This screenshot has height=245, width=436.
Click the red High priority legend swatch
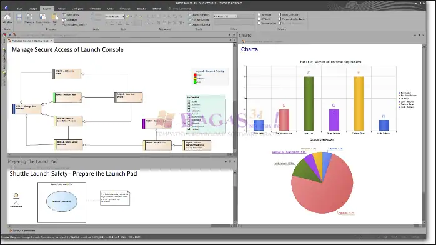(x=195, y=75)
